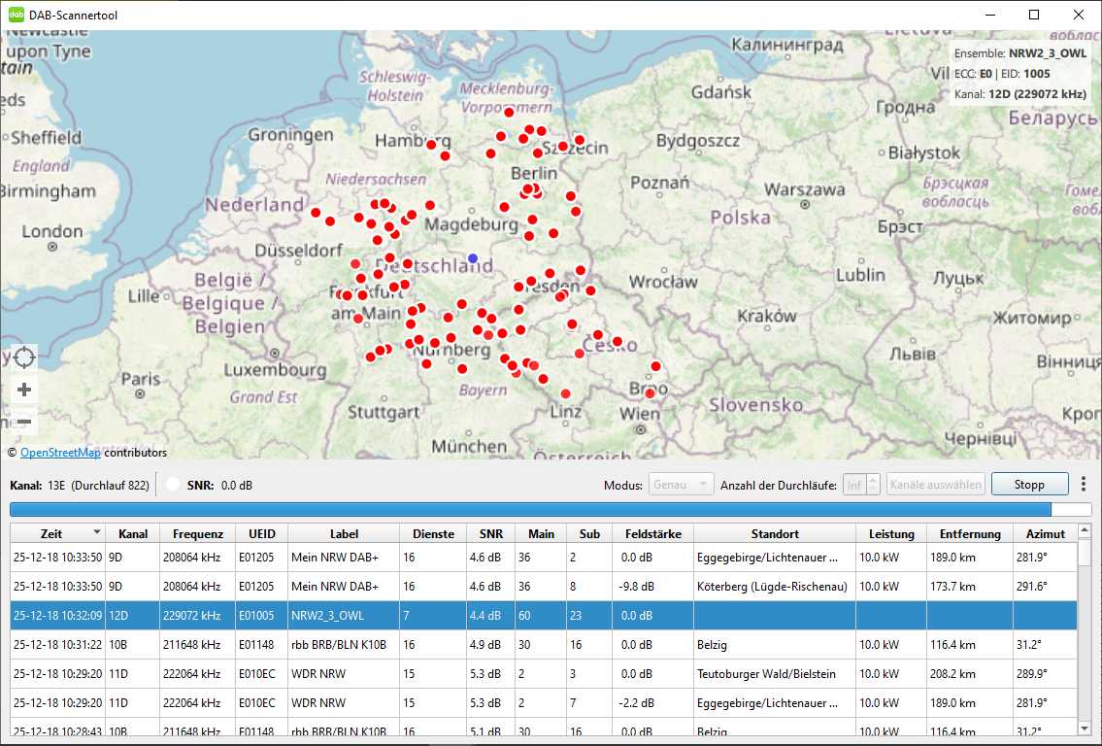Click the DAB app icon in the title bar
Image resolution: width=1102 pixels, height=746 pixels.
[x=17, y=15]
